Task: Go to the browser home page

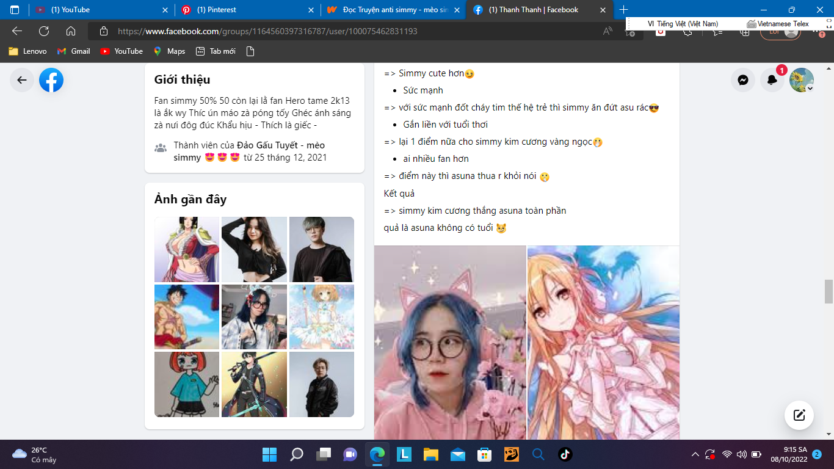Action: tap(71, 31)
